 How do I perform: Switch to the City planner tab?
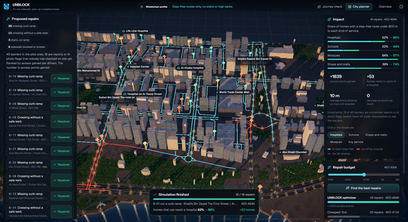(x=358, y=7)
